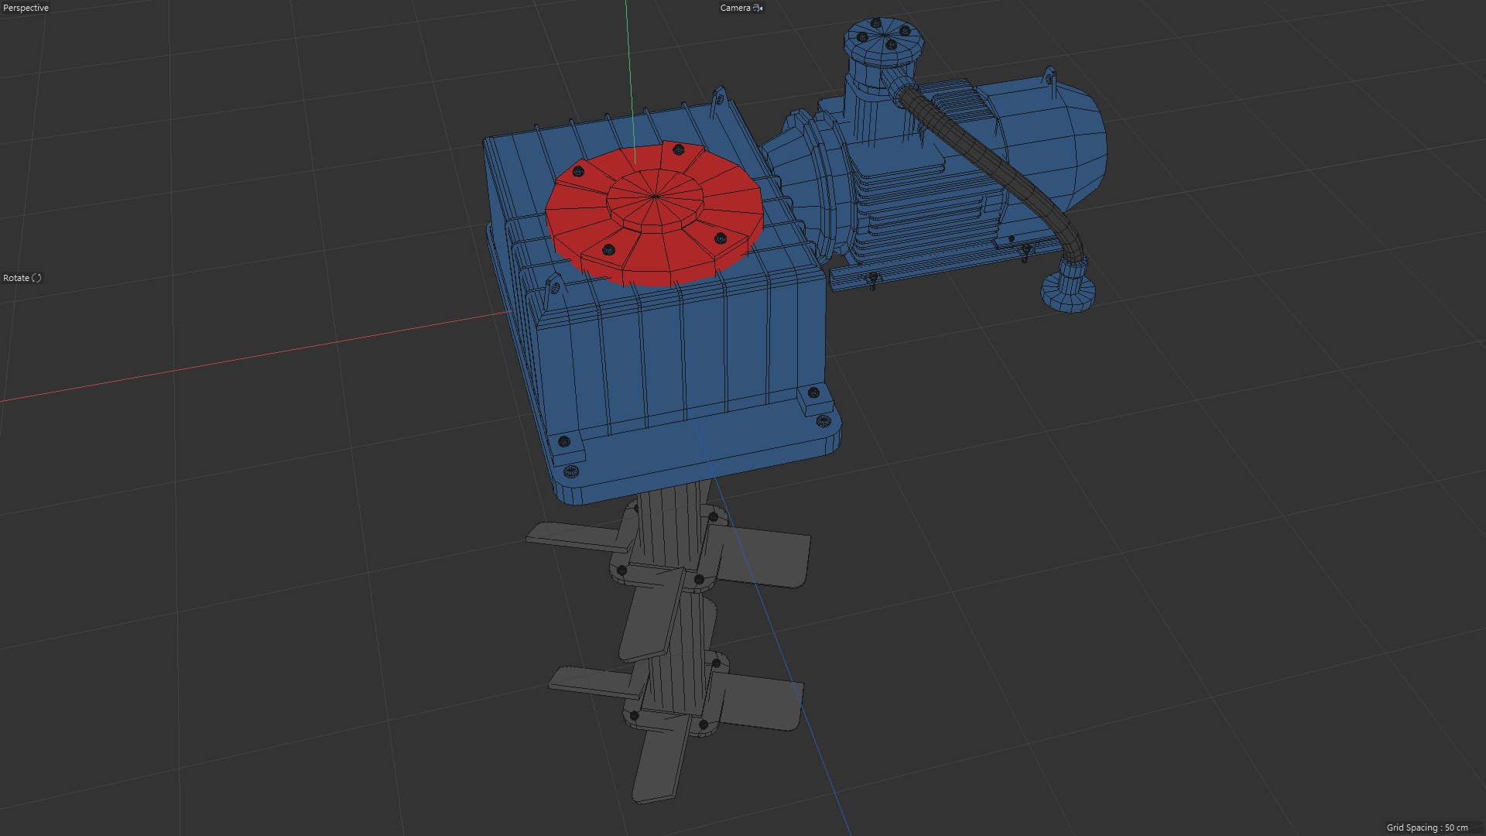Click the 'Grid Spacing : 50 cm' readout

[x=1427, y=827]
